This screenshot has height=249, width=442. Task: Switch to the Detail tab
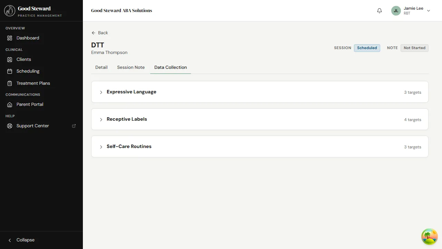(101, 67)
